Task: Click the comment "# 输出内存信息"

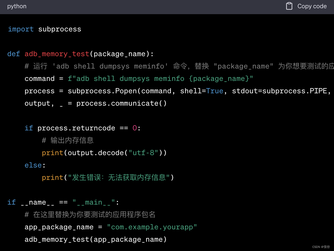Action: [68, 140]
